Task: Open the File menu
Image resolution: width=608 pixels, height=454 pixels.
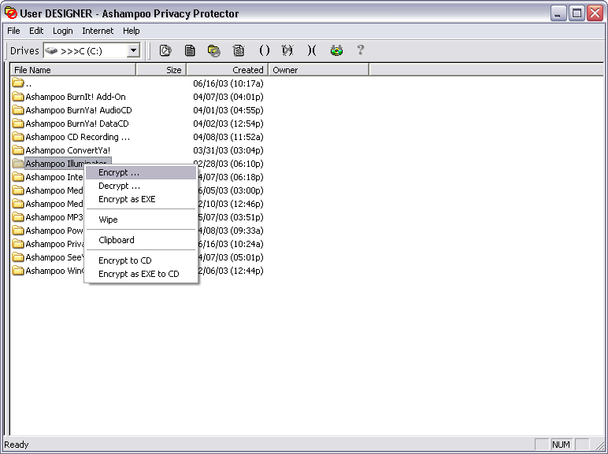Action: 13,31
